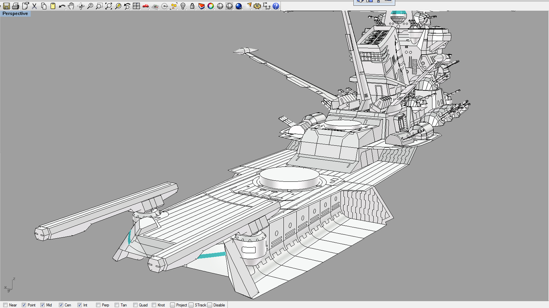Activate the Zoom Window tool

click(x=99, y=6)
